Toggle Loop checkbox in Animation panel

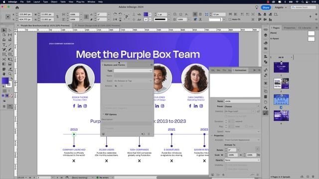tap(246, 126)
